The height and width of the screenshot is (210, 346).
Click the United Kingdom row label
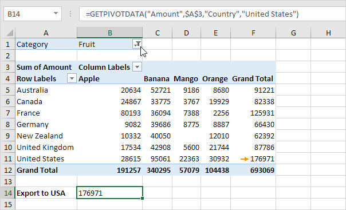(x=46, y=147)
